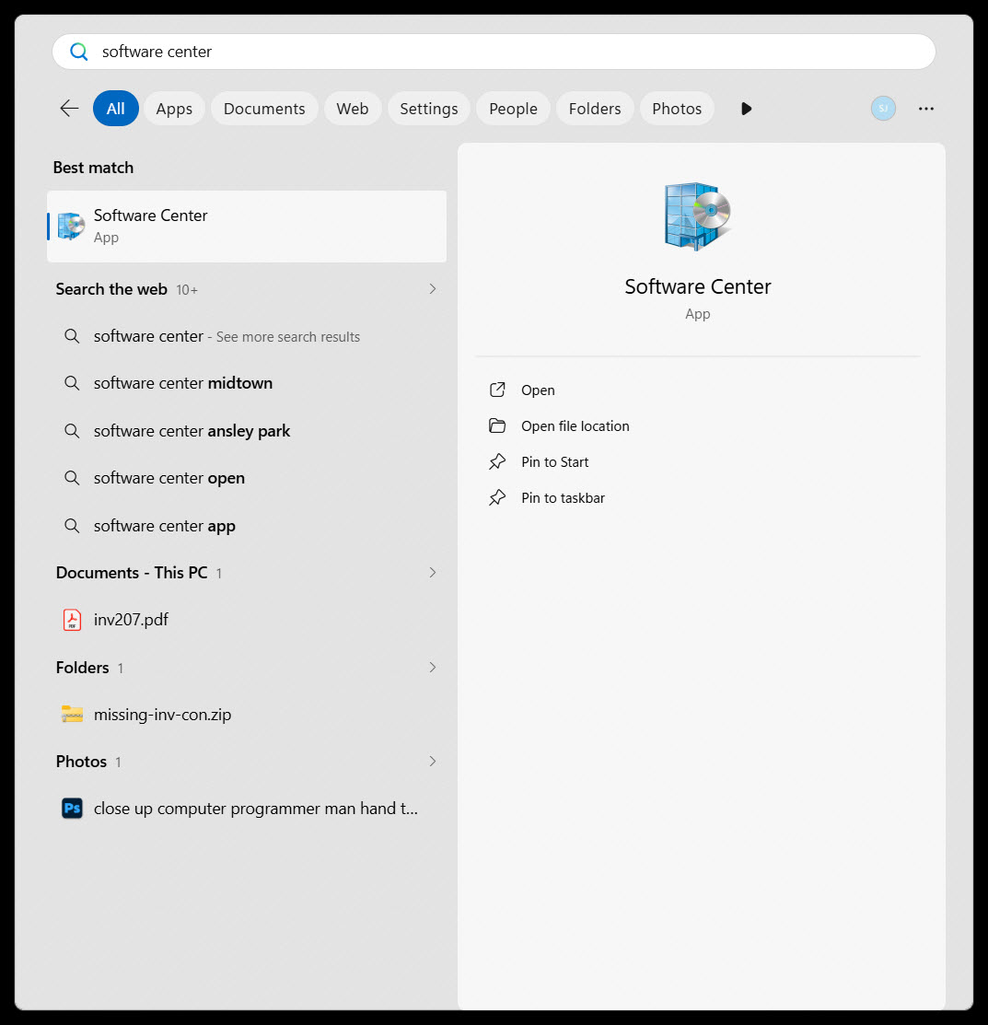Viewport: 988px width, 1025px height.
Task: Click the Software Center title in preview pane
Action: click(697, 286)
